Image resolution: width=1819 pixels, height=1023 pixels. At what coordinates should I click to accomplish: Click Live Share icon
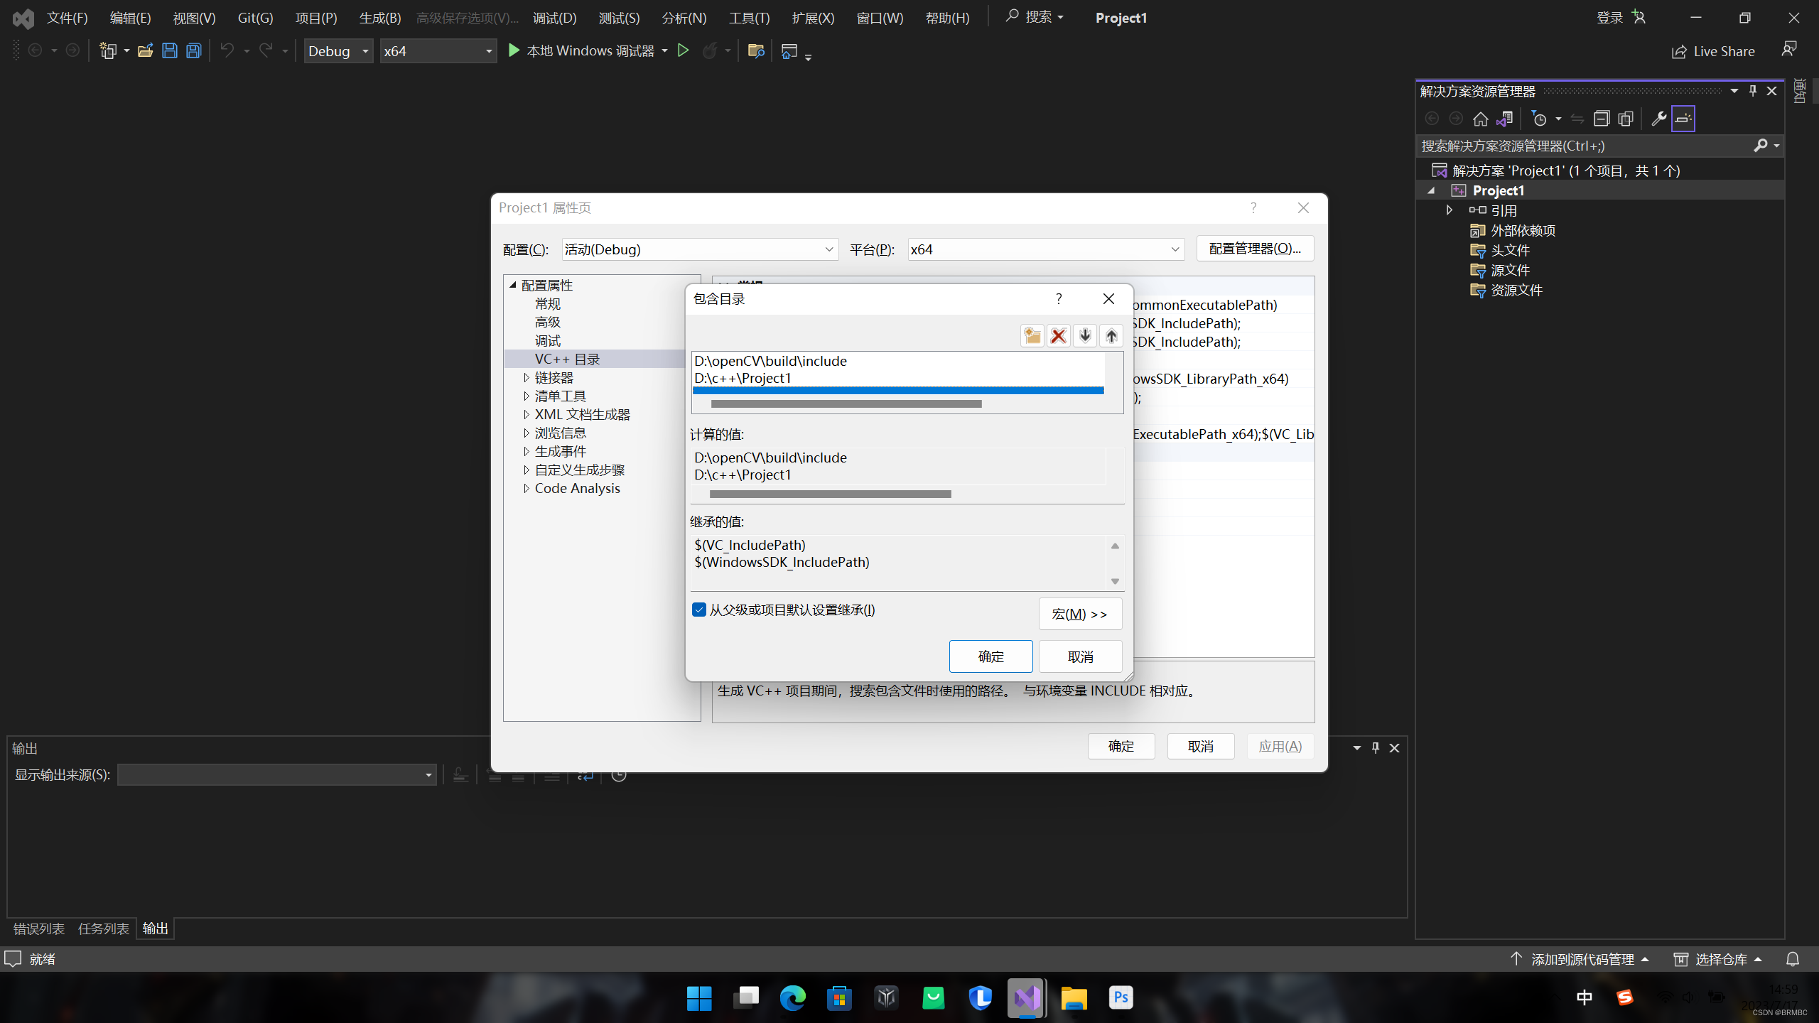pos(1679,52)
